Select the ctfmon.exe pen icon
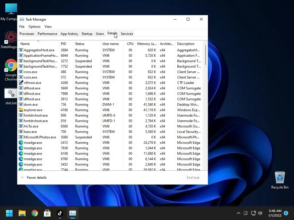The image size is (294, 220). 21,82
